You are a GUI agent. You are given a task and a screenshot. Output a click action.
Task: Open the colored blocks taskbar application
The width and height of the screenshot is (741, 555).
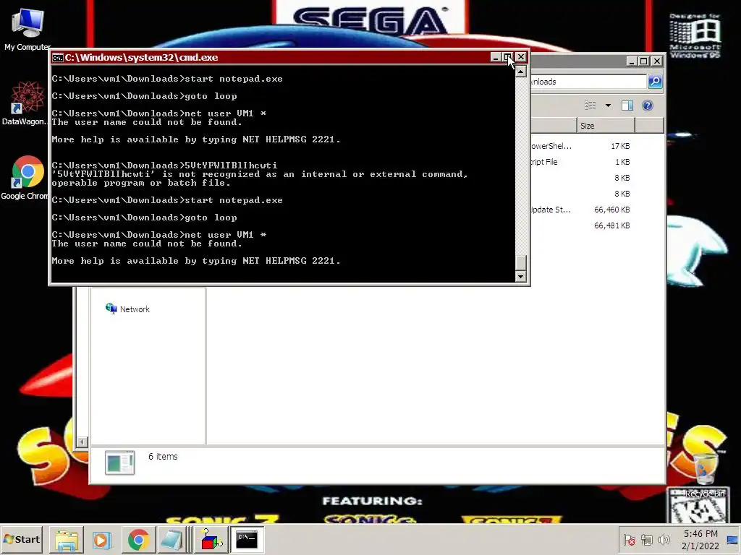click(211, 539)
